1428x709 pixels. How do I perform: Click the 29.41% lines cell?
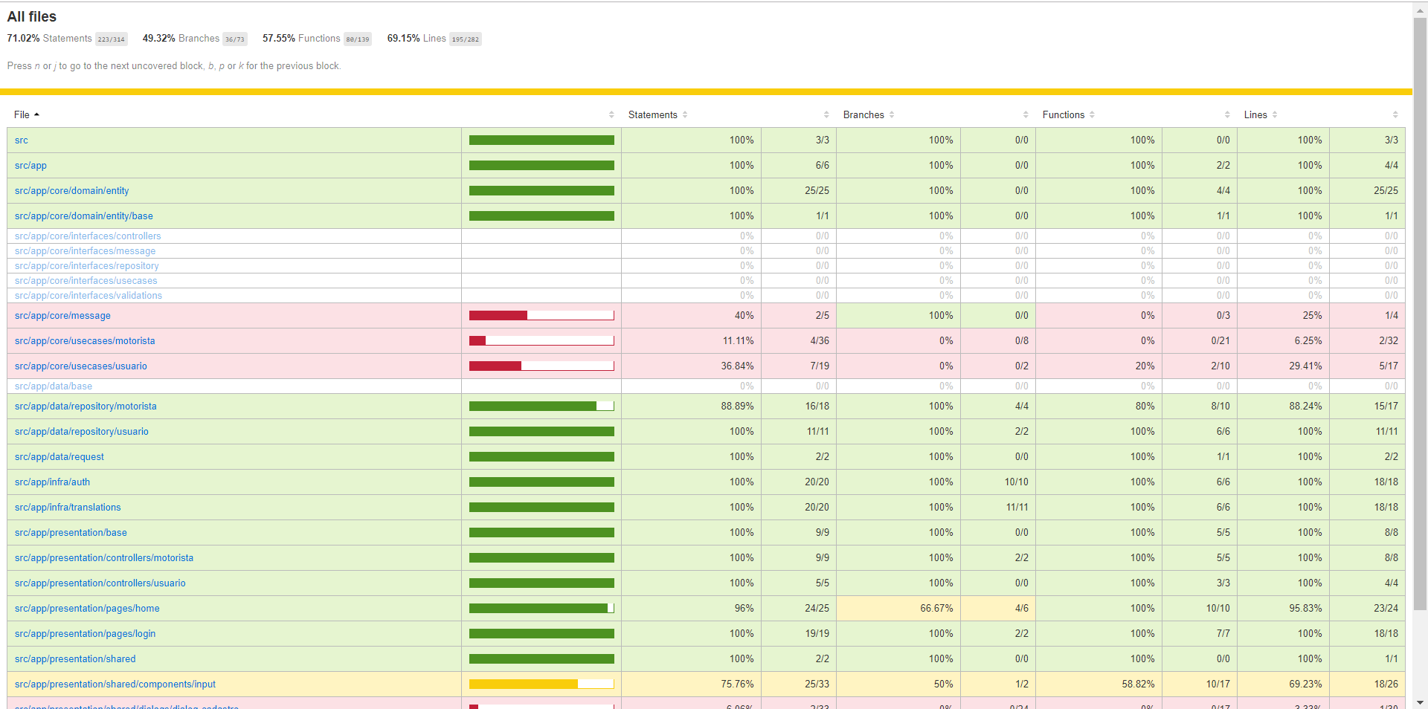tap(1283, 366)
